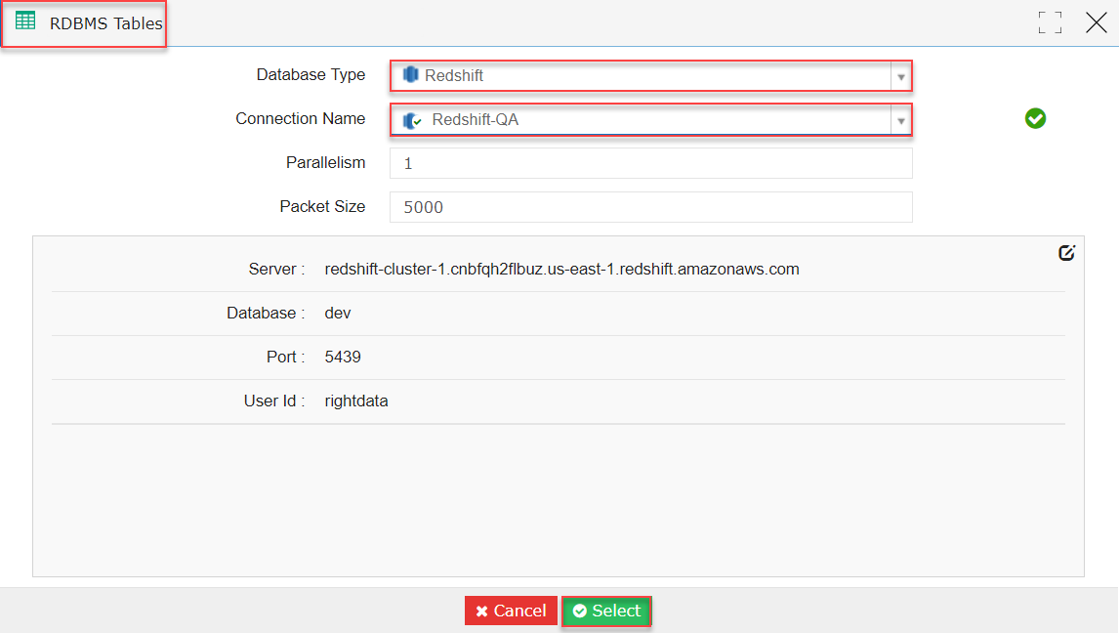1119x633 pixels.
Task: Click the Packet Size input field
Action: point(651,207)
